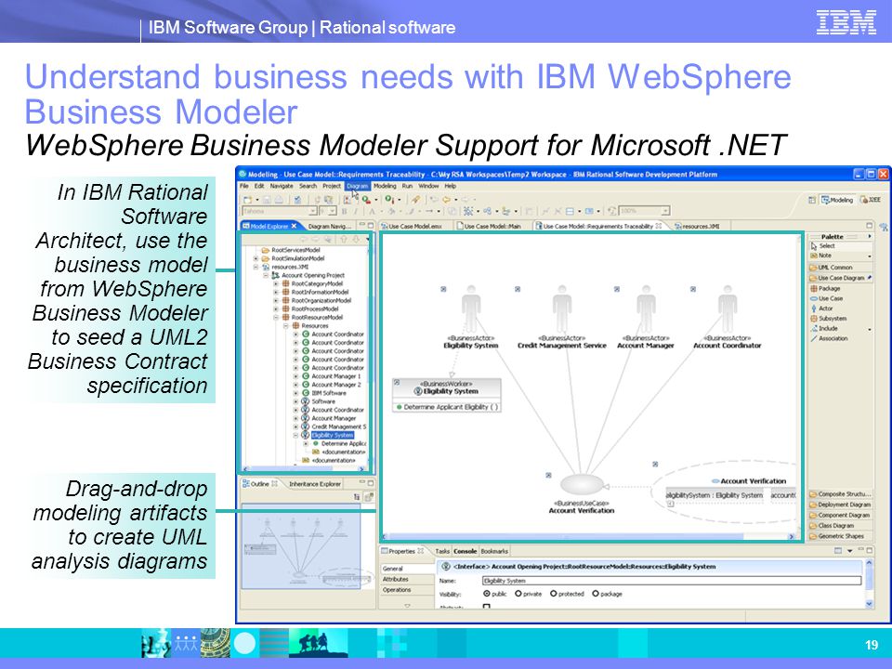Screen dimensions: 892x669
Task: Open the Use Case Model.emx editor tab
Action: click(412, 226)
